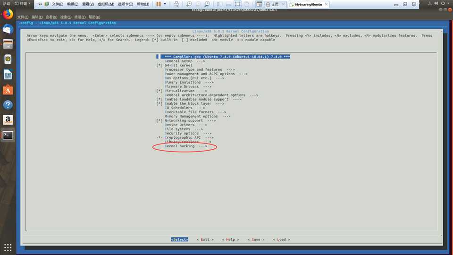This screenshot has width=453, height=255.
Task: Take a snapshot of the virtual machine
Action: click(x=189, y=4)
